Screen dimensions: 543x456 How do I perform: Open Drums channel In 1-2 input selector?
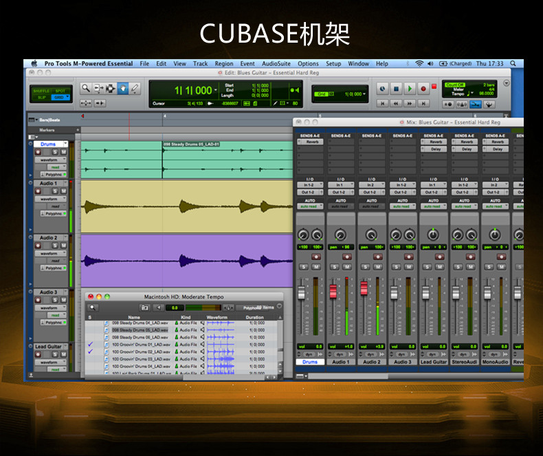click(x=310, y=185)
